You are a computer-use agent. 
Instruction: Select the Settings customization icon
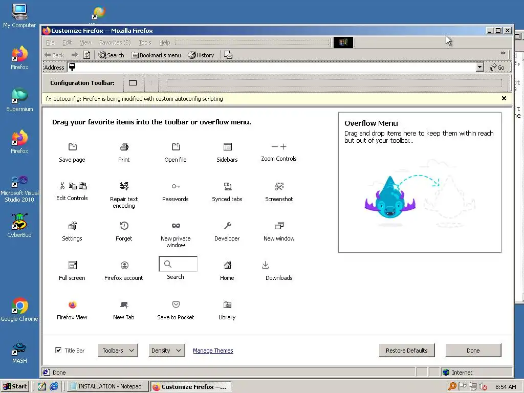pos(73,226)
